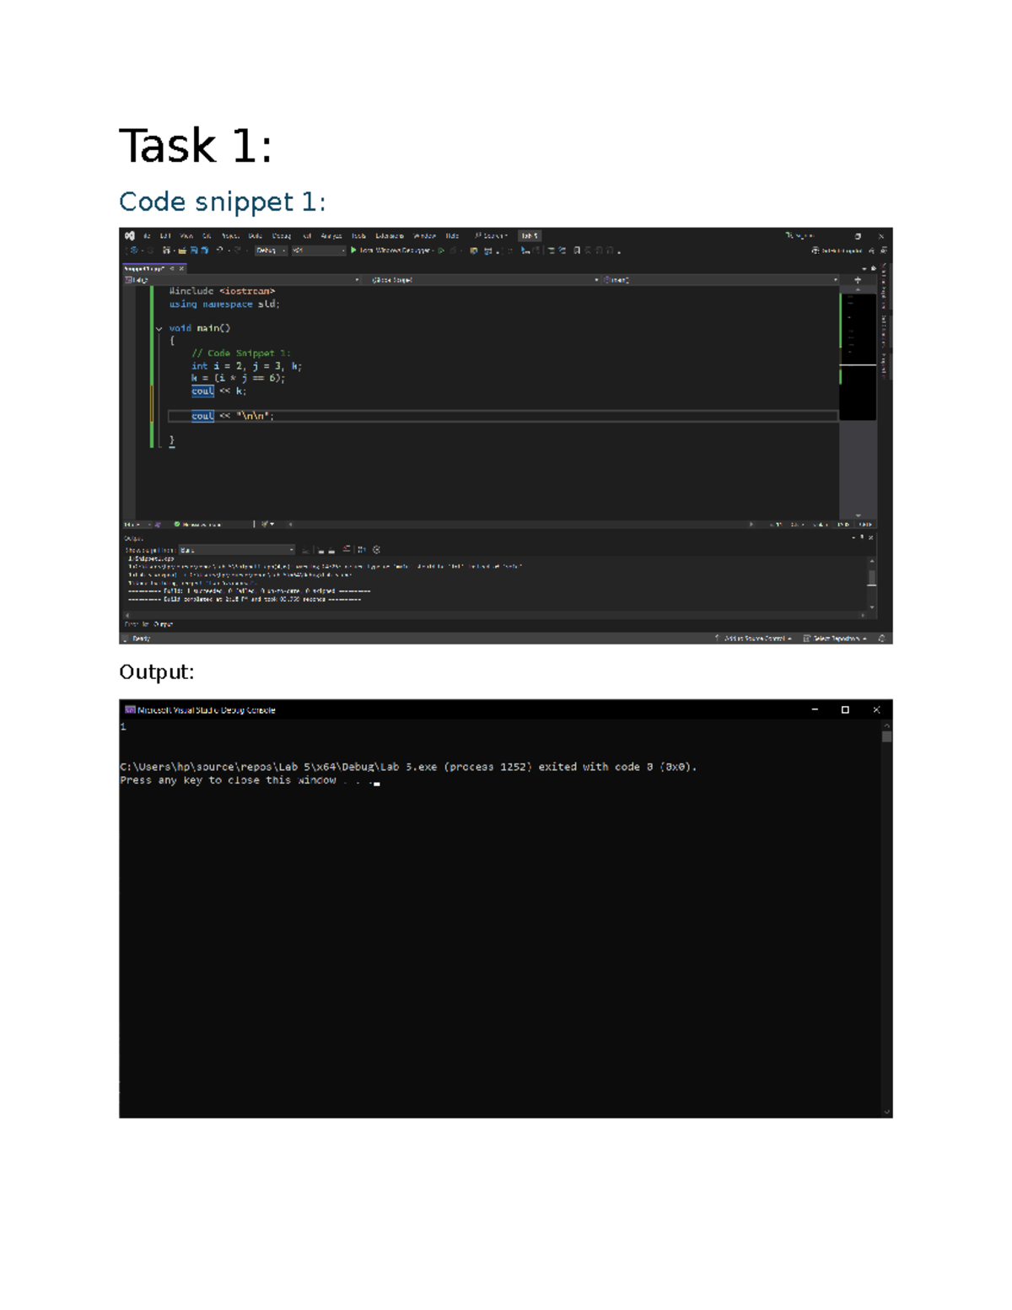Click the Output pane vertical scrollbar thumb
Image resolution: width=1012 pixels, height=1310 pixels.
pos(872,578)
